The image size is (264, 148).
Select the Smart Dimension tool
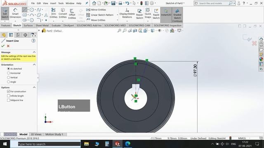pos(15,14)
